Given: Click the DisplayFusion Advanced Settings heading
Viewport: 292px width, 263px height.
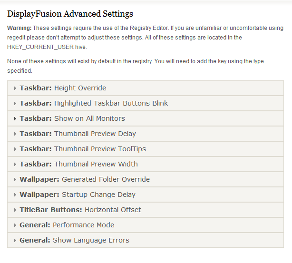Looking at the screenshot, I should coord(70,14).
